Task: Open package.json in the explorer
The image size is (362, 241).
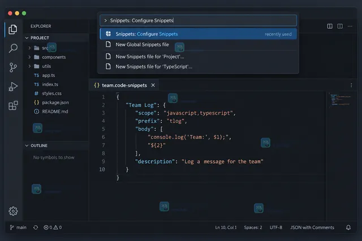Action: 55,102
